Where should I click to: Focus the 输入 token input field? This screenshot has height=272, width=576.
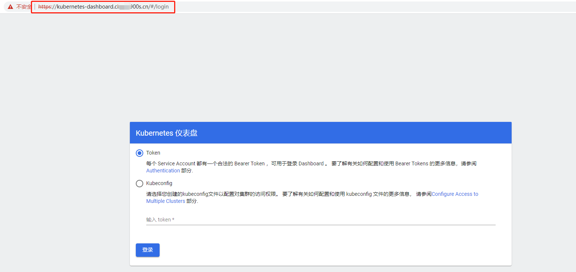[320, 220]
